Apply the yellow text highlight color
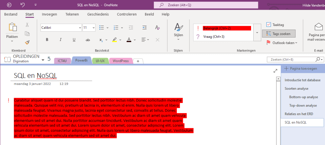Screen dimensions: 325x145 115,40
